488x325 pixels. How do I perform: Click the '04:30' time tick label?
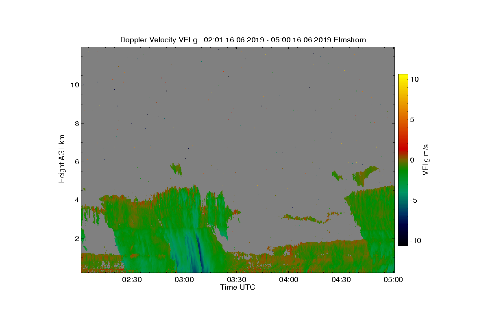click(341, 279)
